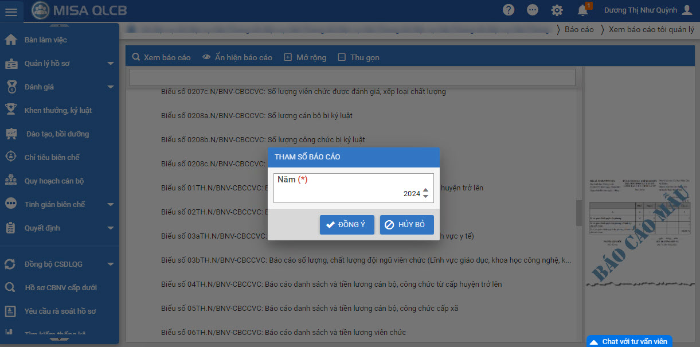
Task: Cancel with the HỦY BỎ button
Action: pos(406,225)
